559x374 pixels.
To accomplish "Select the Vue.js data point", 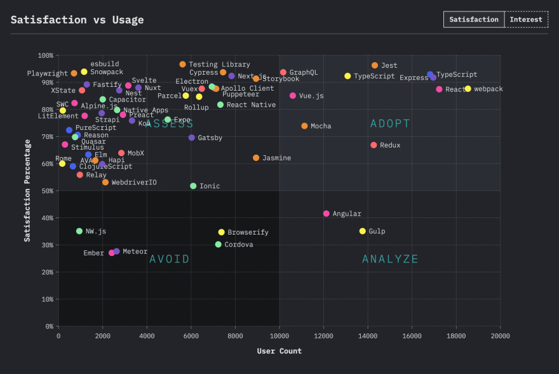I will pyautogui.click(x=293, y=96).
